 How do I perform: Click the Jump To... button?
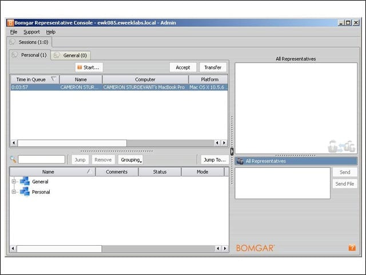coord(214,160)
